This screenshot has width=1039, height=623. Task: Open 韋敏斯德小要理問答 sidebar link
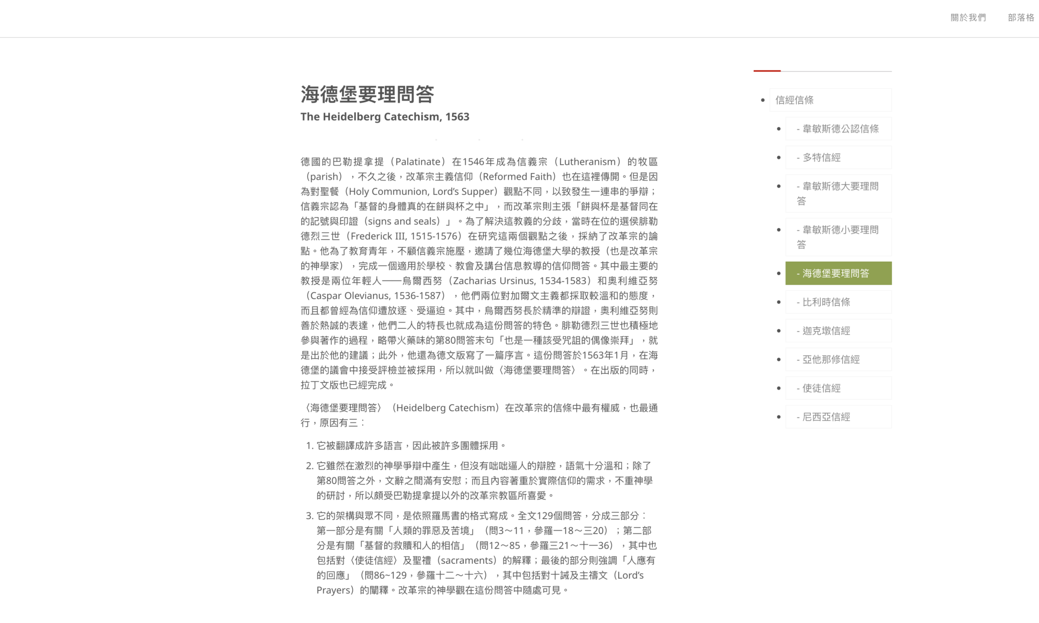[x=838, y=237]
